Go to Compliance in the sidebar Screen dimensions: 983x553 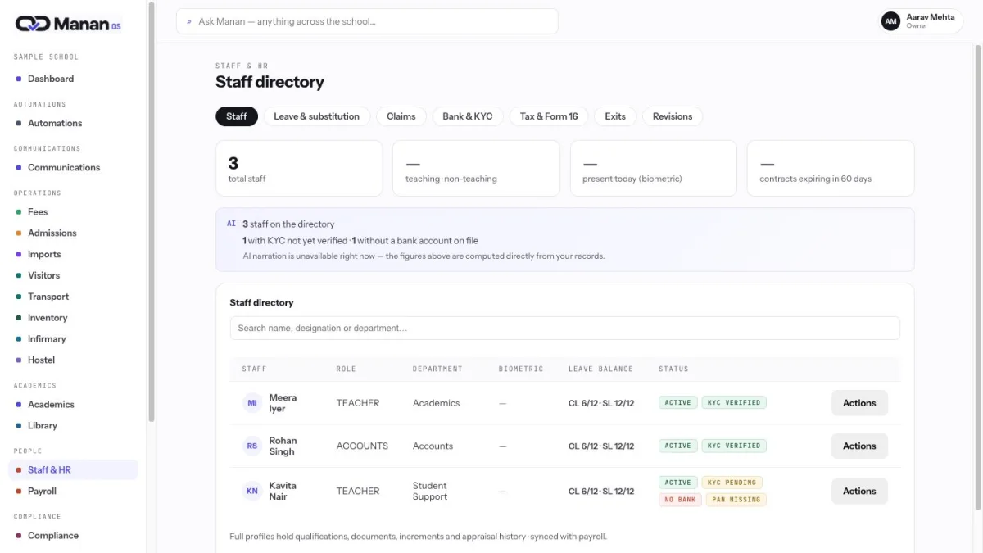click(x=73, y=535)
